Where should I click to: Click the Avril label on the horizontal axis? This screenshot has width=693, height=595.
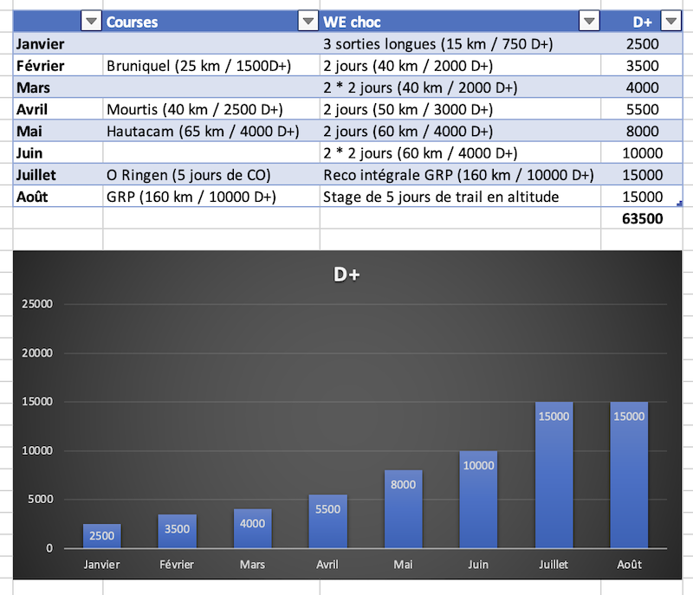tap(327, 565)
